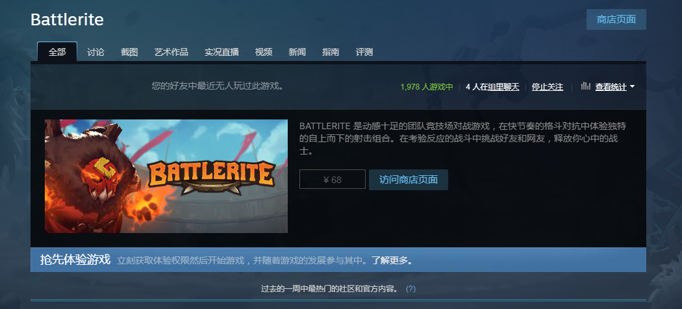Open the 新闻 tab
The height and width of the screenshot is (309, 682).
pos(297,52)
